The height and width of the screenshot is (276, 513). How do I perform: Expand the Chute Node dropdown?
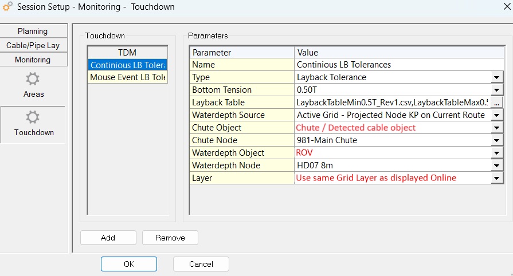point(496,140)
